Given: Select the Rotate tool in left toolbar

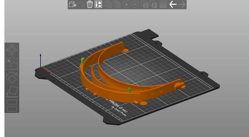Looking at the screenshot, I should [x=12, y=78].
